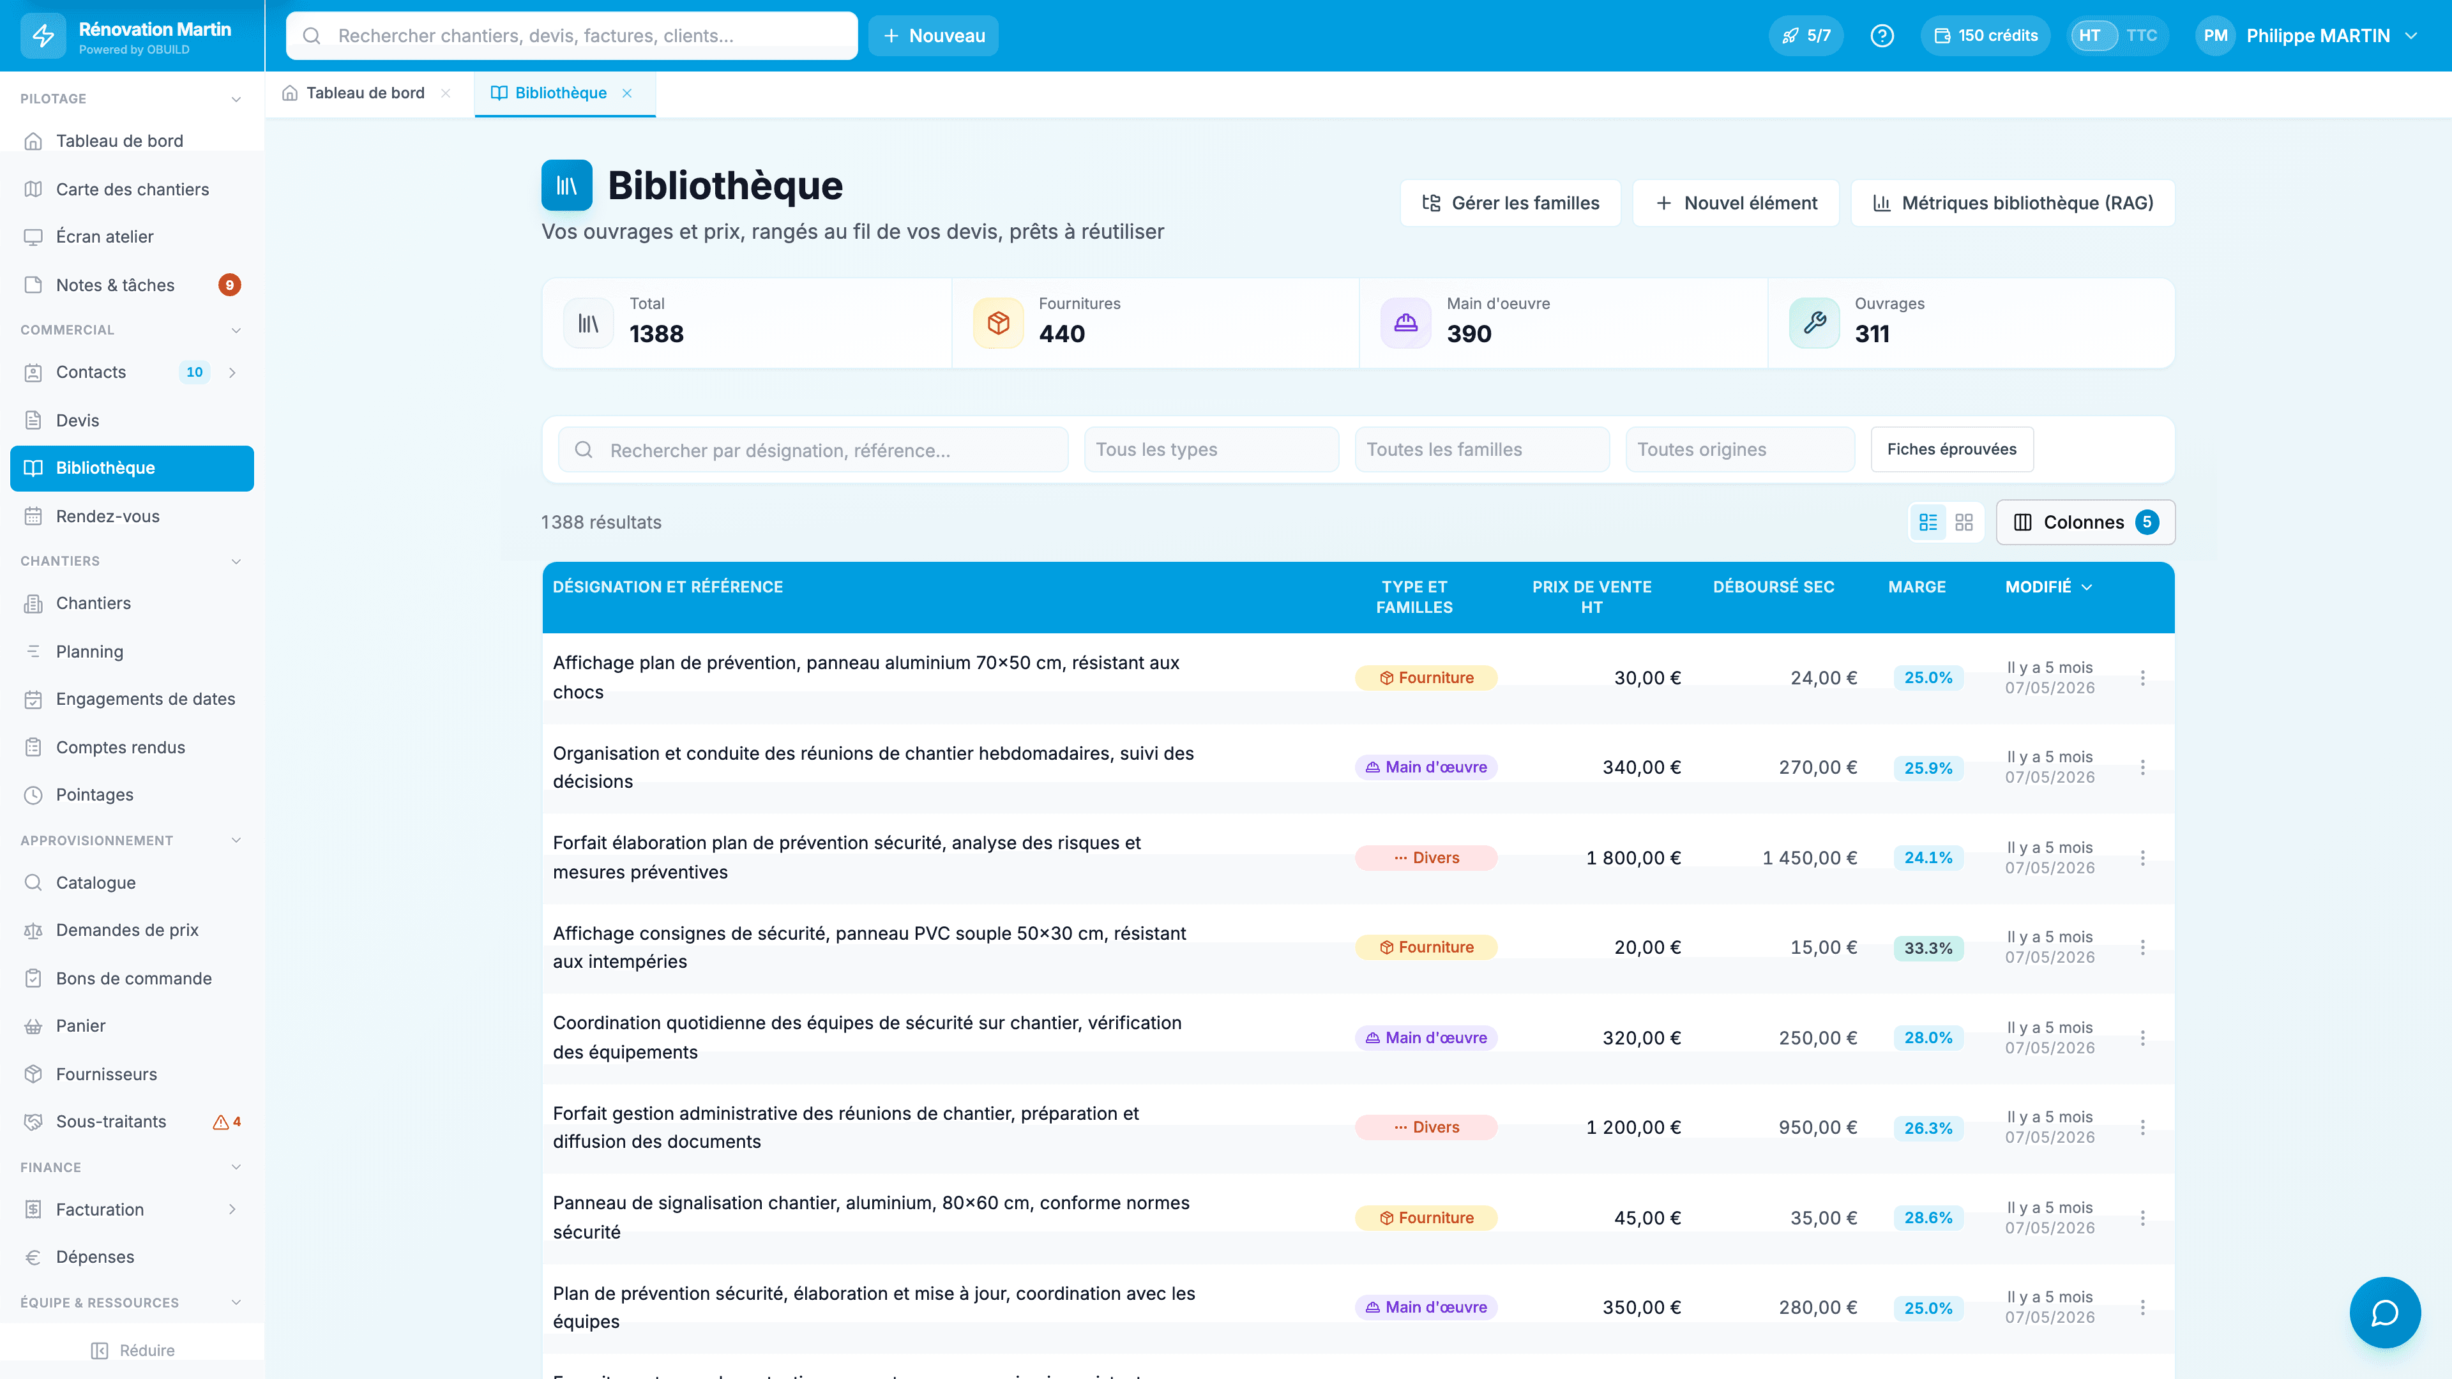The width and height of the screenshot is (2452, 1379).
Task: Open the help question mark icon
Action: click(x=1882, y=35)
